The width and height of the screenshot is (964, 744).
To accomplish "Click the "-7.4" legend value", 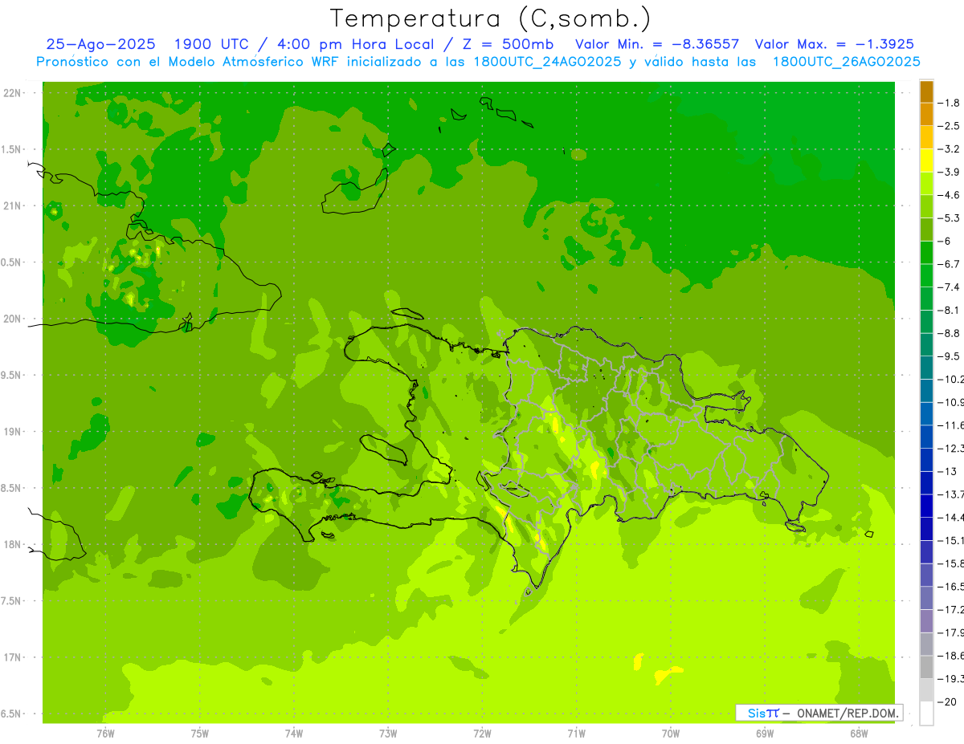I will [949, 287].
